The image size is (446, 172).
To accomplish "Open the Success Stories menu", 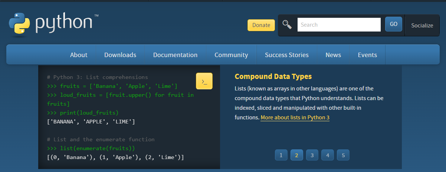I will click(x=287, y=55).
